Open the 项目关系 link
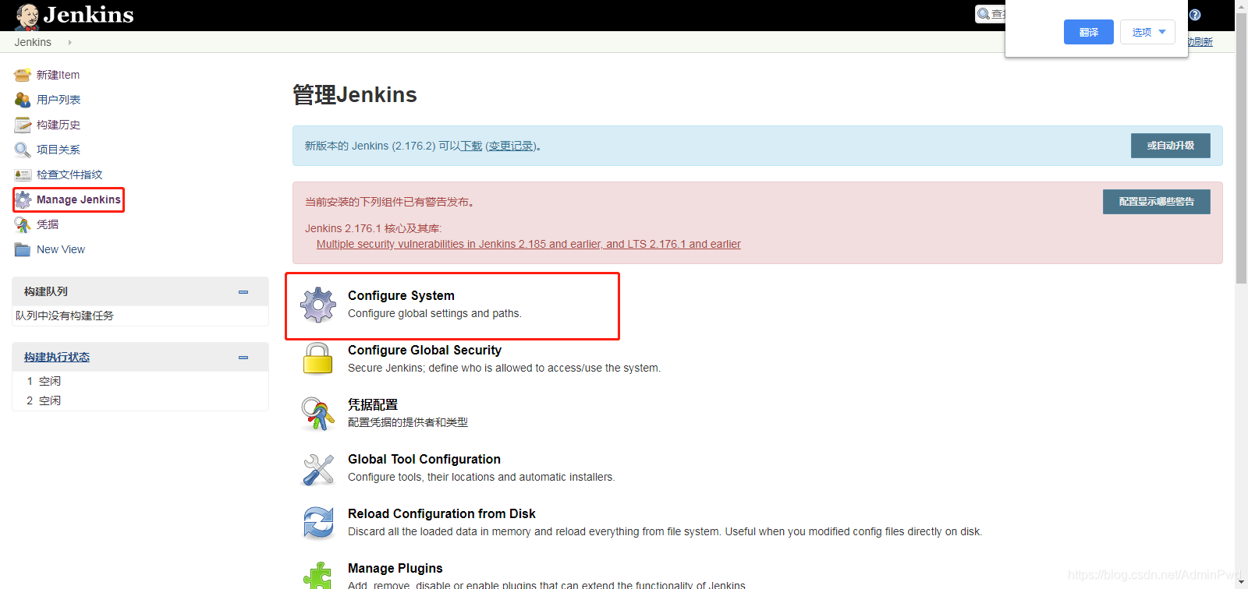 58,150
